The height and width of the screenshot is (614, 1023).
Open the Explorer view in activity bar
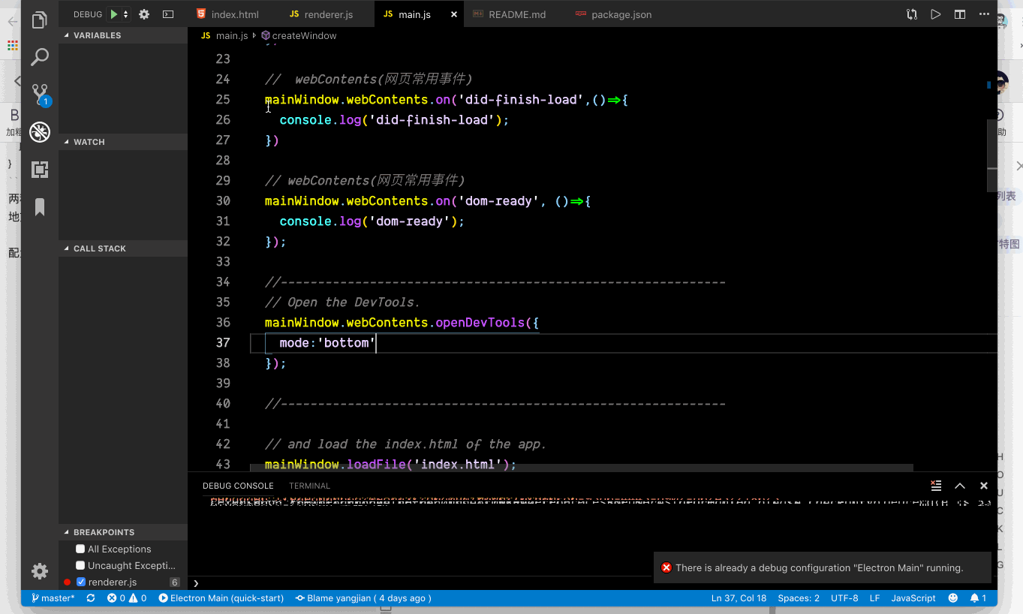[40, 21]
